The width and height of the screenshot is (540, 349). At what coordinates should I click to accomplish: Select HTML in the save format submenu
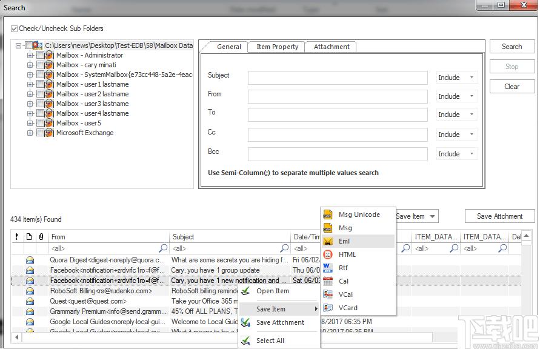(358, 254)
